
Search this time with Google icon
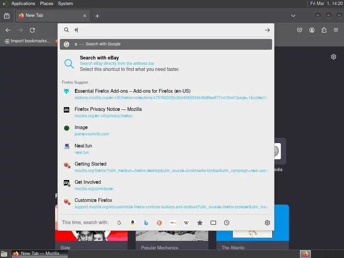tap(119, 223)
